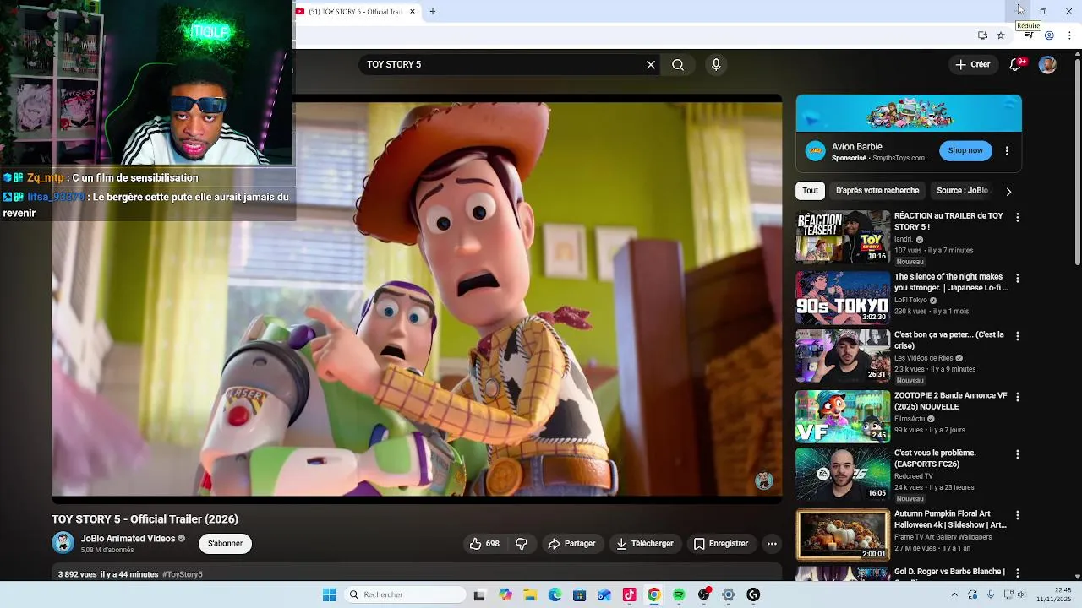Image resolution: width=1082 pixels, height=608 pixels.
Task: Open TikTok app from the taskbar
Action: (629, 595)
